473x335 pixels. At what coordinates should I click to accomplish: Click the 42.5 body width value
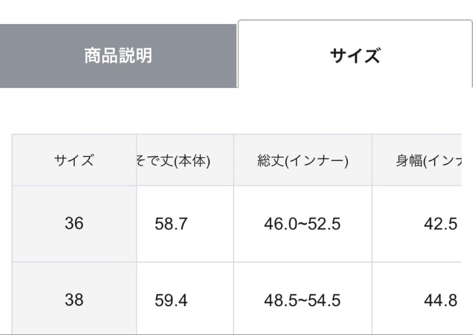440,224
